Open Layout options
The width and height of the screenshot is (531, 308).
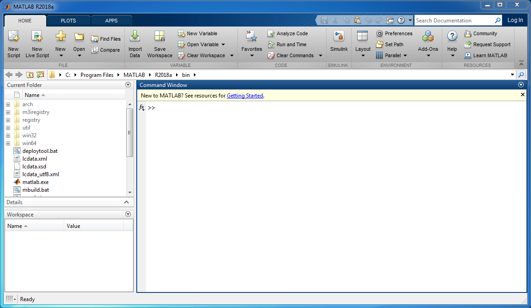363,44
